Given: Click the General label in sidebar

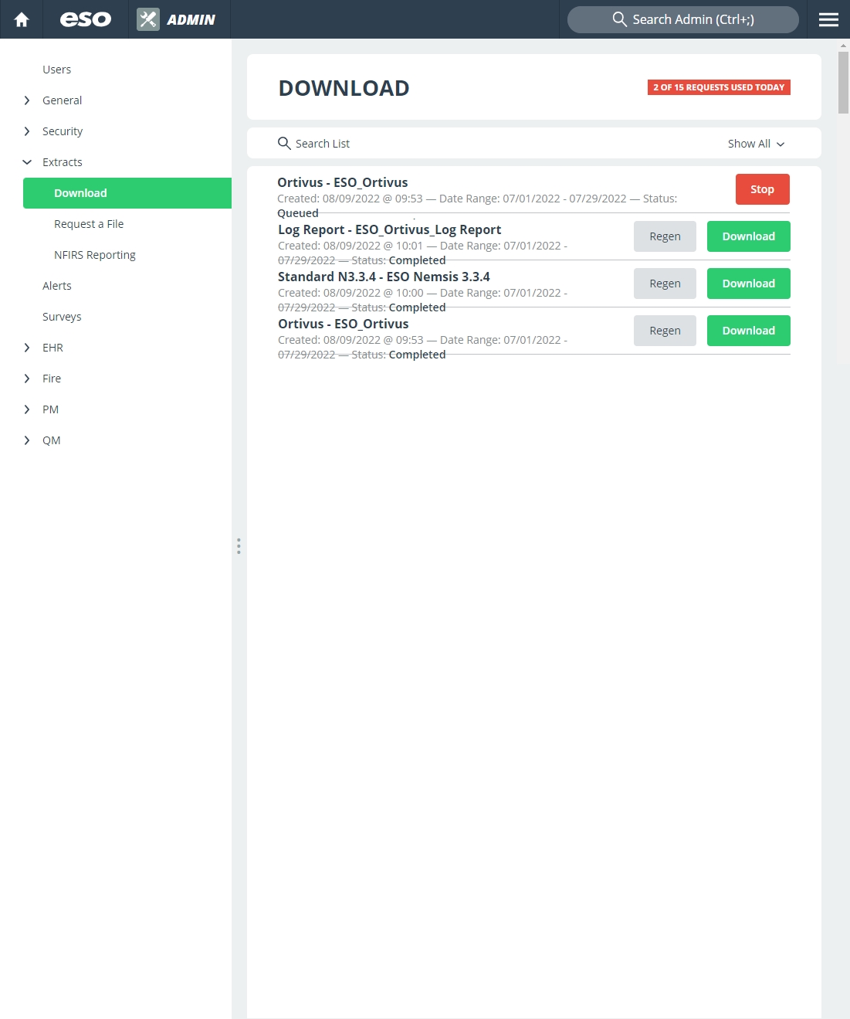Looking at the screenshot, I should pyautogui.click(x=62, y=100).
